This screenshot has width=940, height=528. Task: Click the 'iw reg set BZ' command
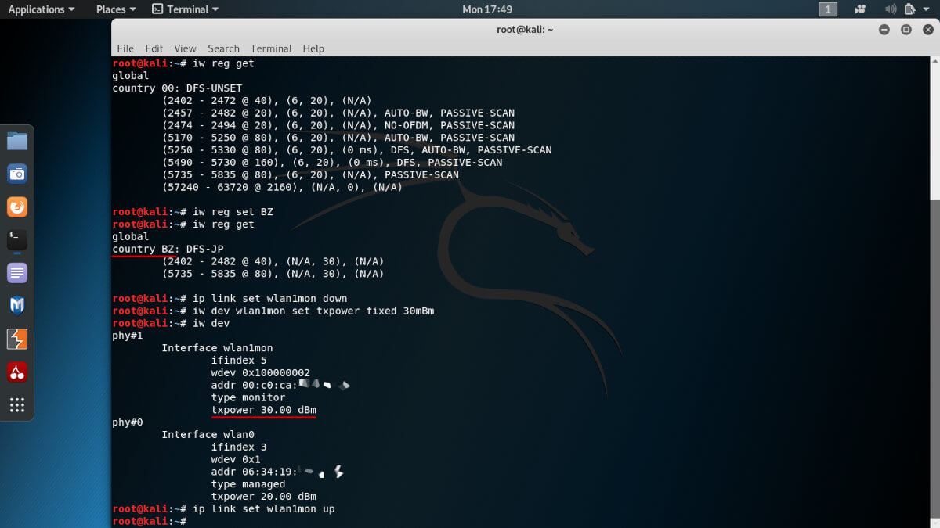pos(233,212)
